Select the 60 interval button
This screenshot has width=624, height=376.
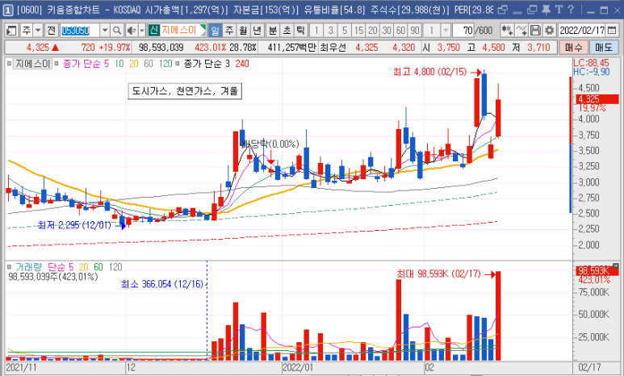point(400,30)
